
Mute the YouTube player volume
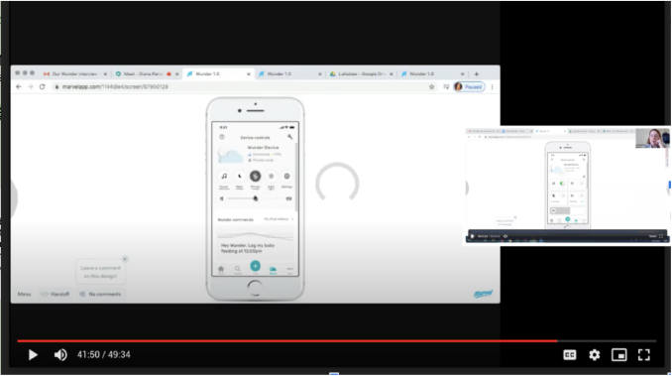pos(60,354)
